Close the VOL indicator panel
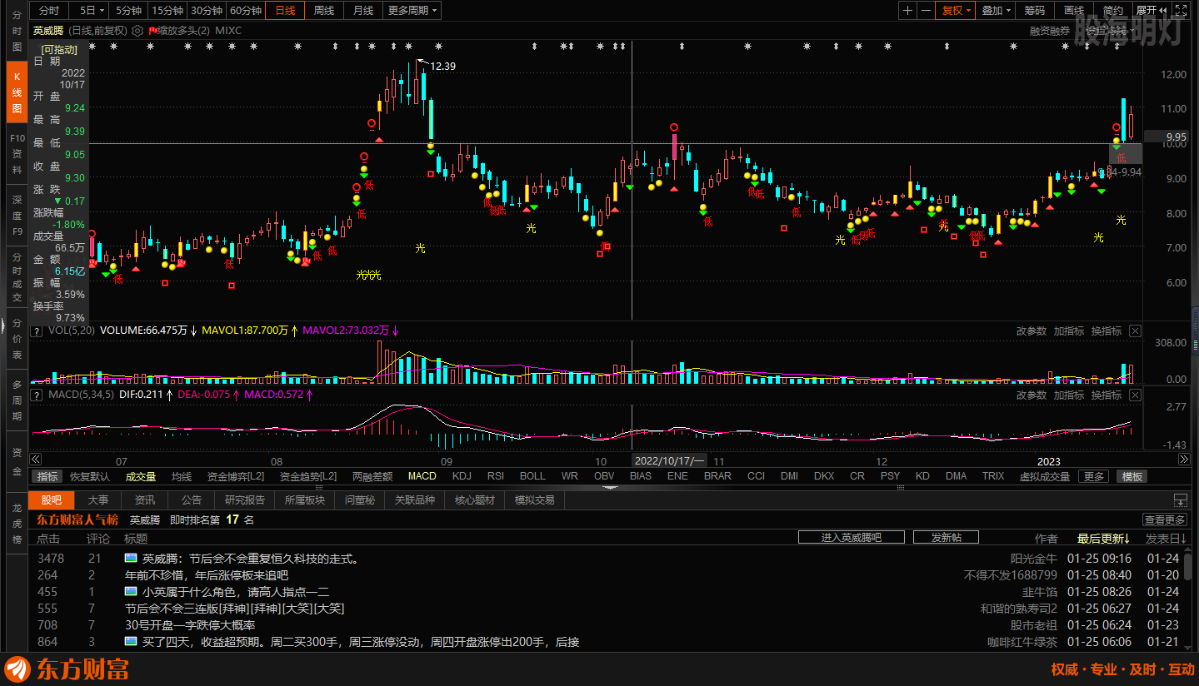Viewport: 1199px width, 686px height. click(x=1135, y=331)
